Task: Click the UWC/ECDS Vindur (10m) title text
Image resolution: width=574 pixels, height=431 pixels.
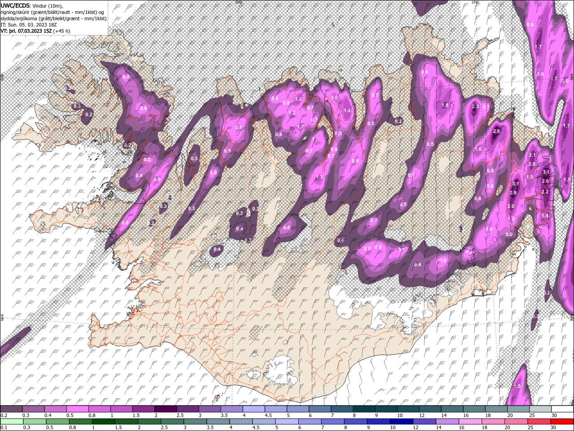Action: 32,5
